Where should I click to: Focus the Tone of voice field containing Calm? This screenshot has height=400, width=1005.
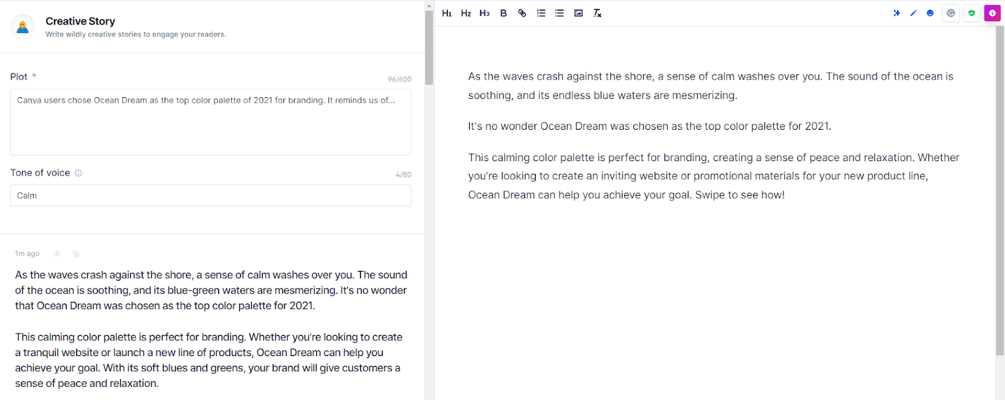tap(210, 196)
